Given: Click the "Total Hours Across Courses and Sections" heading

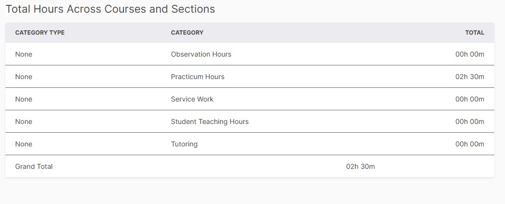Looking at the screenshot, I should tap(110, 9).
